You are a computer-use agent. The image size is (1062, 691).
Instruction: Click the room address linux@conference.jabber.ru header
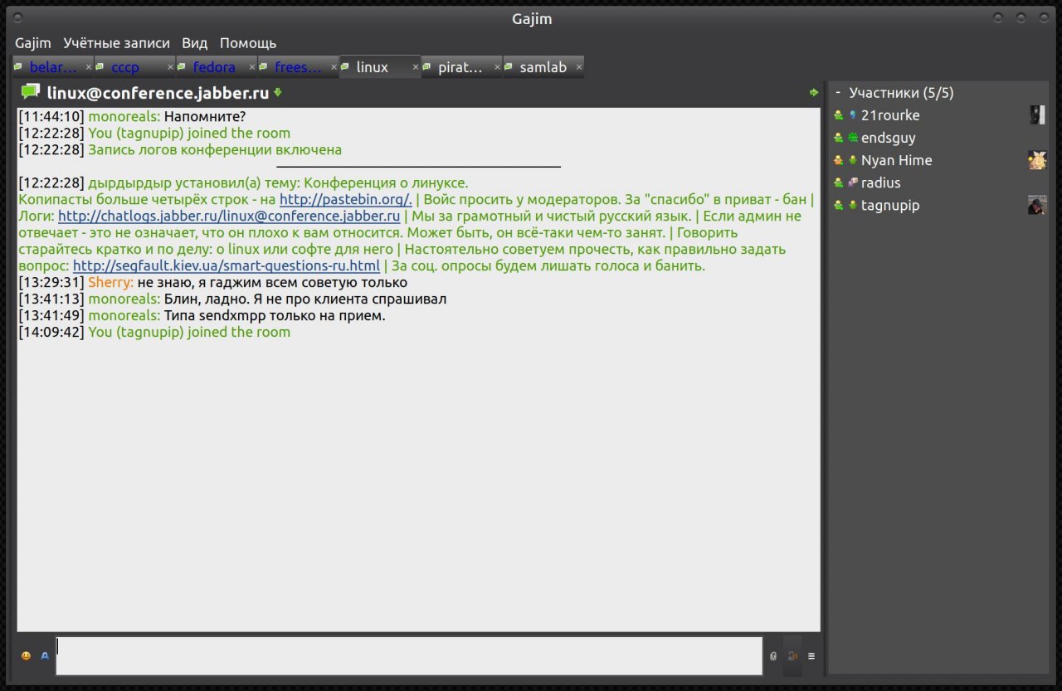tap(158, 92)
